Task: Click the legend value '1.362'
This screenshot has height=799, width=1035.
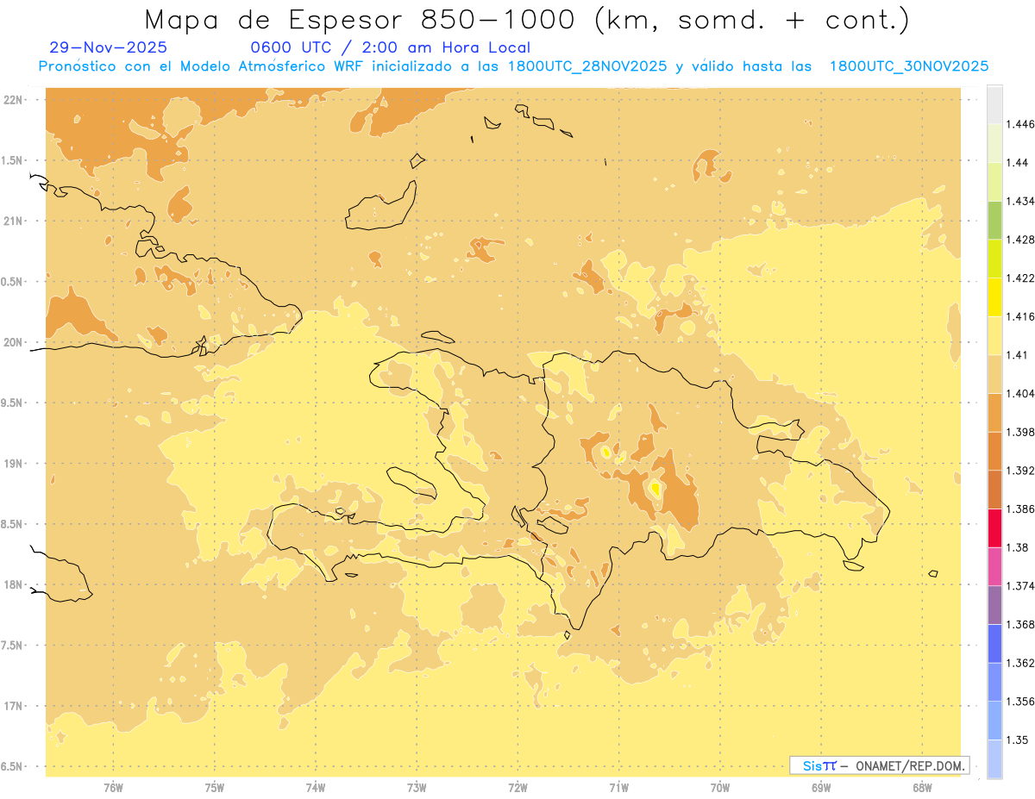Action: point(1022,663)
